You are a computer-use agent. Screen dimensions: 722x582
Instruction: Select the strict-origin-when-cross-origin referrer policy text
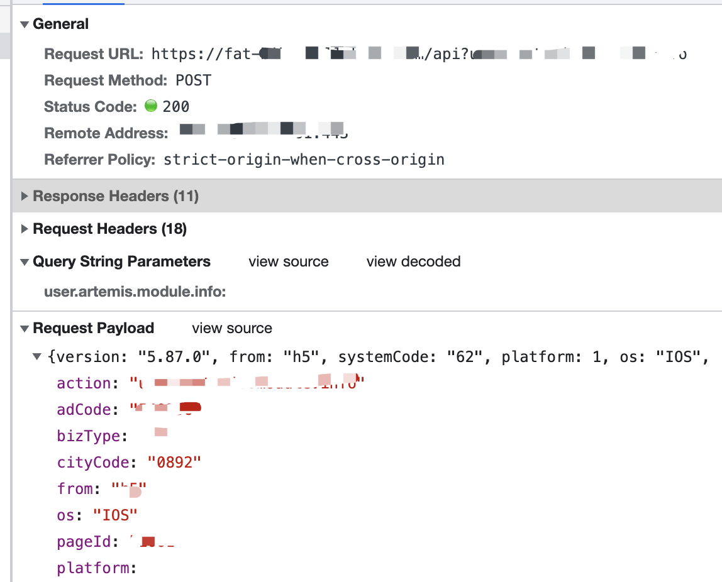(x=304, y=160)
